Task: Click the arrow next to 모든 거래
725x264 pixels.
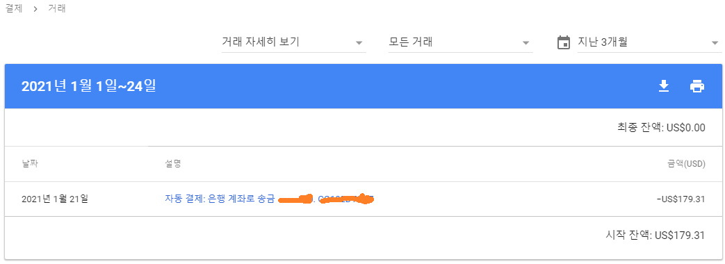Action: pos(526,43)
